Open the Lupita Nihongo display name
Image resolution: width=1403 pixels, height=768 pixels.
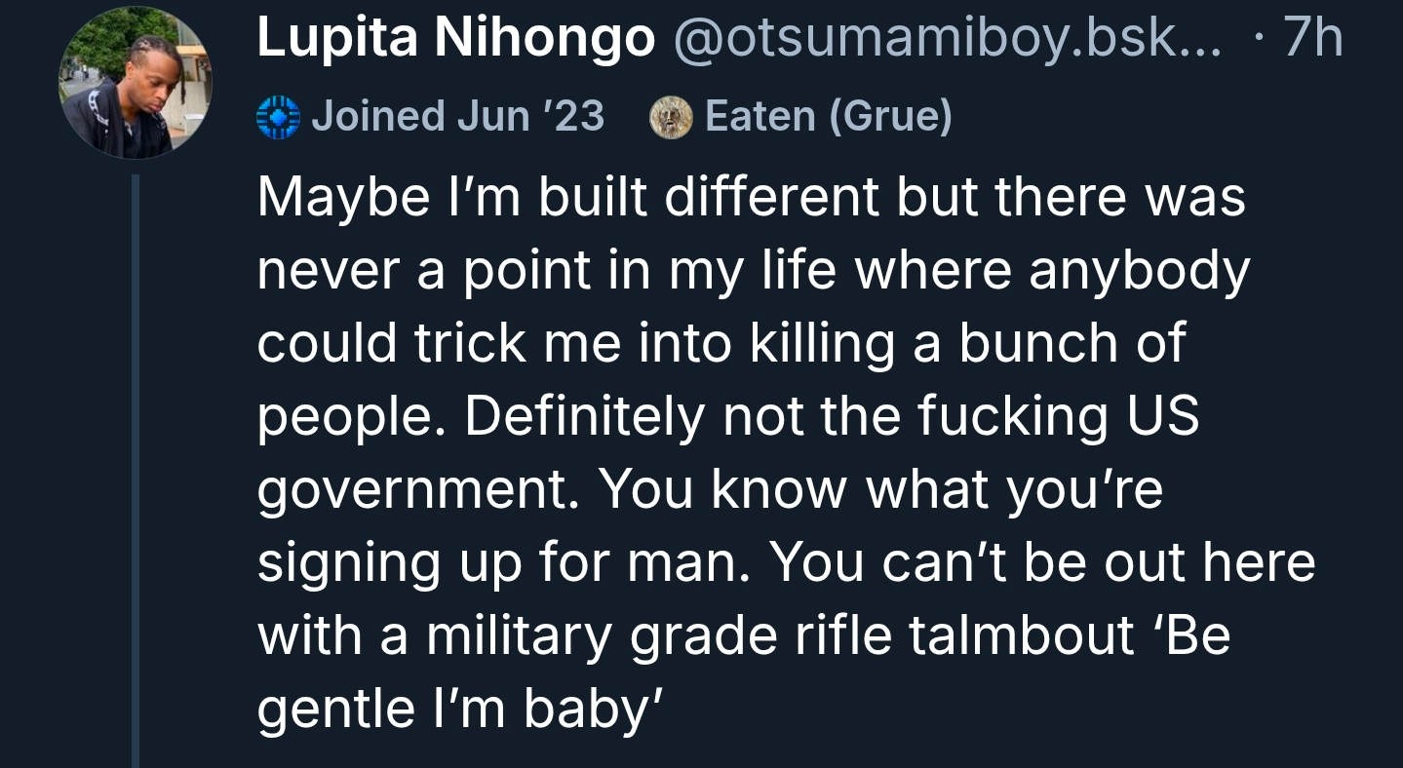click(455, 39)
